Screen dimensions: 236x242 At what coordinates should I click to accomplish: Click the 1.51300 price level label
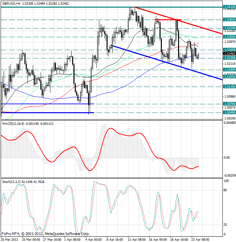[x=229, y=87]
